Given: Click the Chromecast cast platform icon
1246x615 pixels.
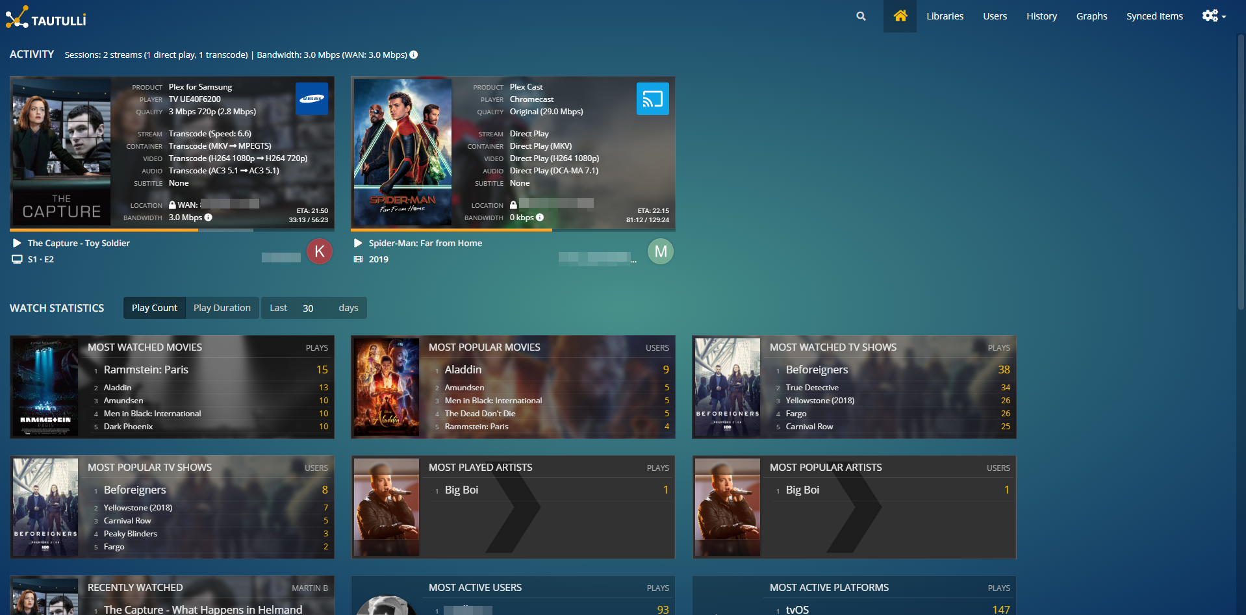Looking at the screenshot, I should (652, 99).
